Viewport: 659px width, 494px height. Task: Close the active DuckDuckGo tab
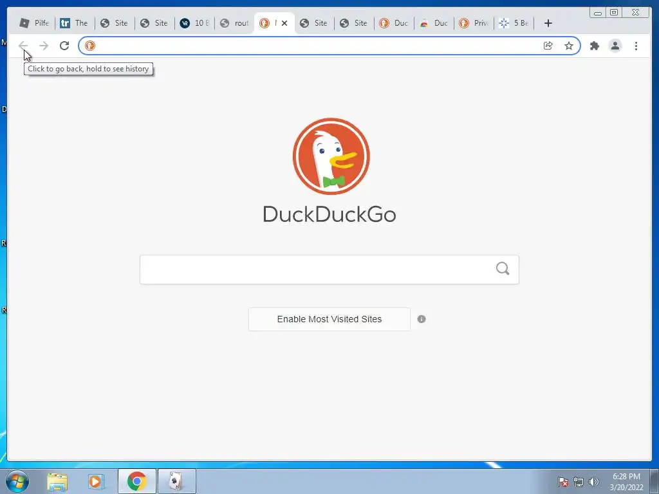tap(284, 23)
